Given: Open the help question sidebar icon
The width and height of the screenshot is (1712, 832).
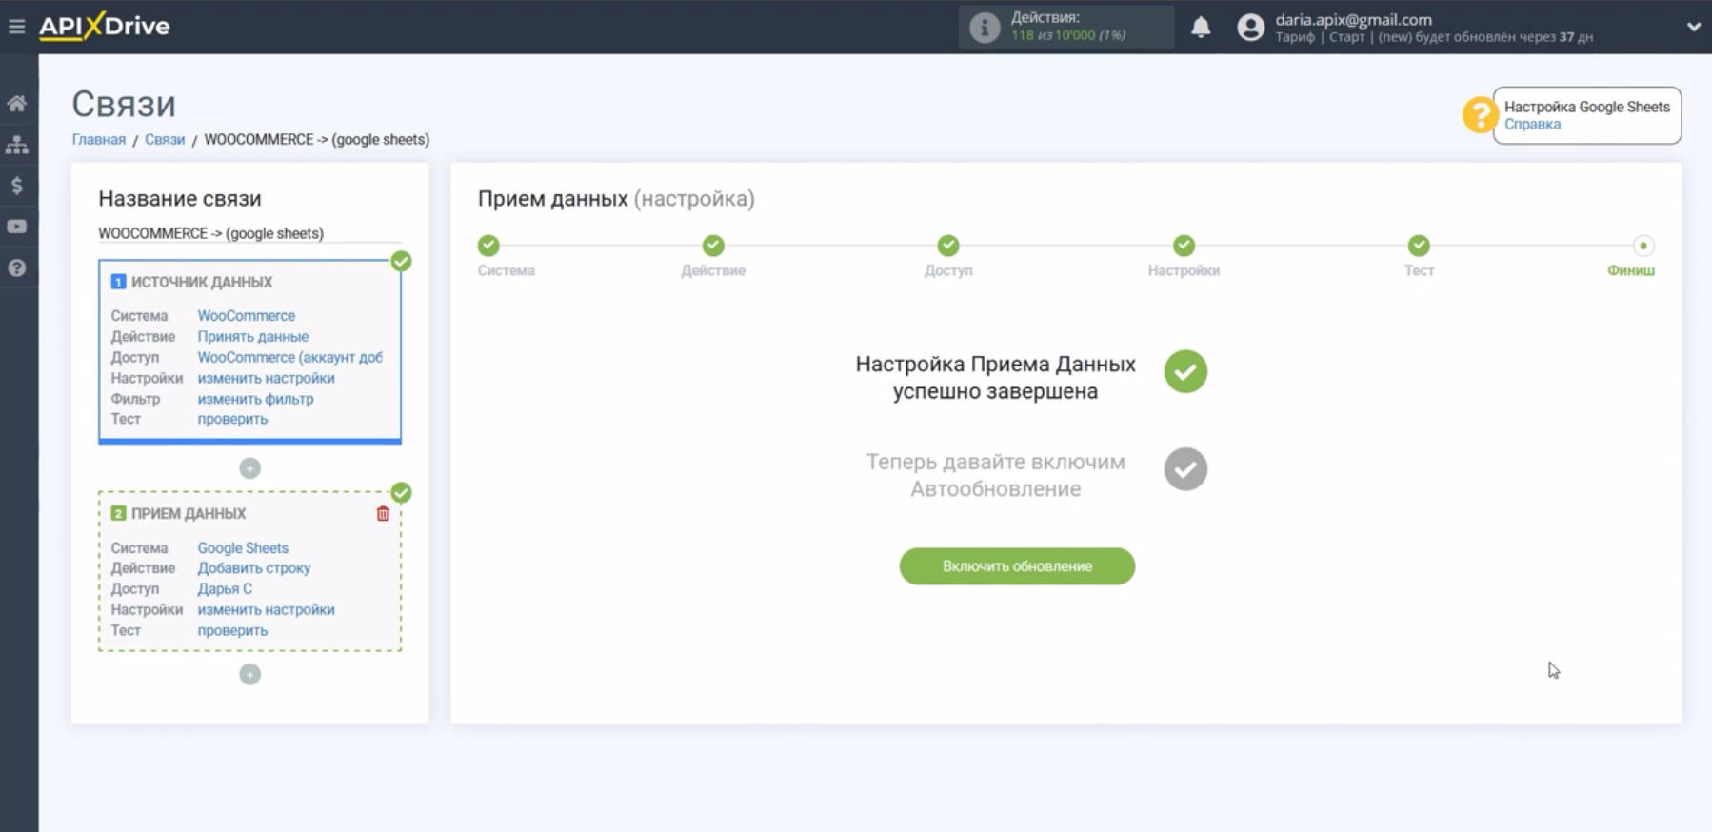Looking at the screenshot, I should pyautogui.click(x=17, y=267).
